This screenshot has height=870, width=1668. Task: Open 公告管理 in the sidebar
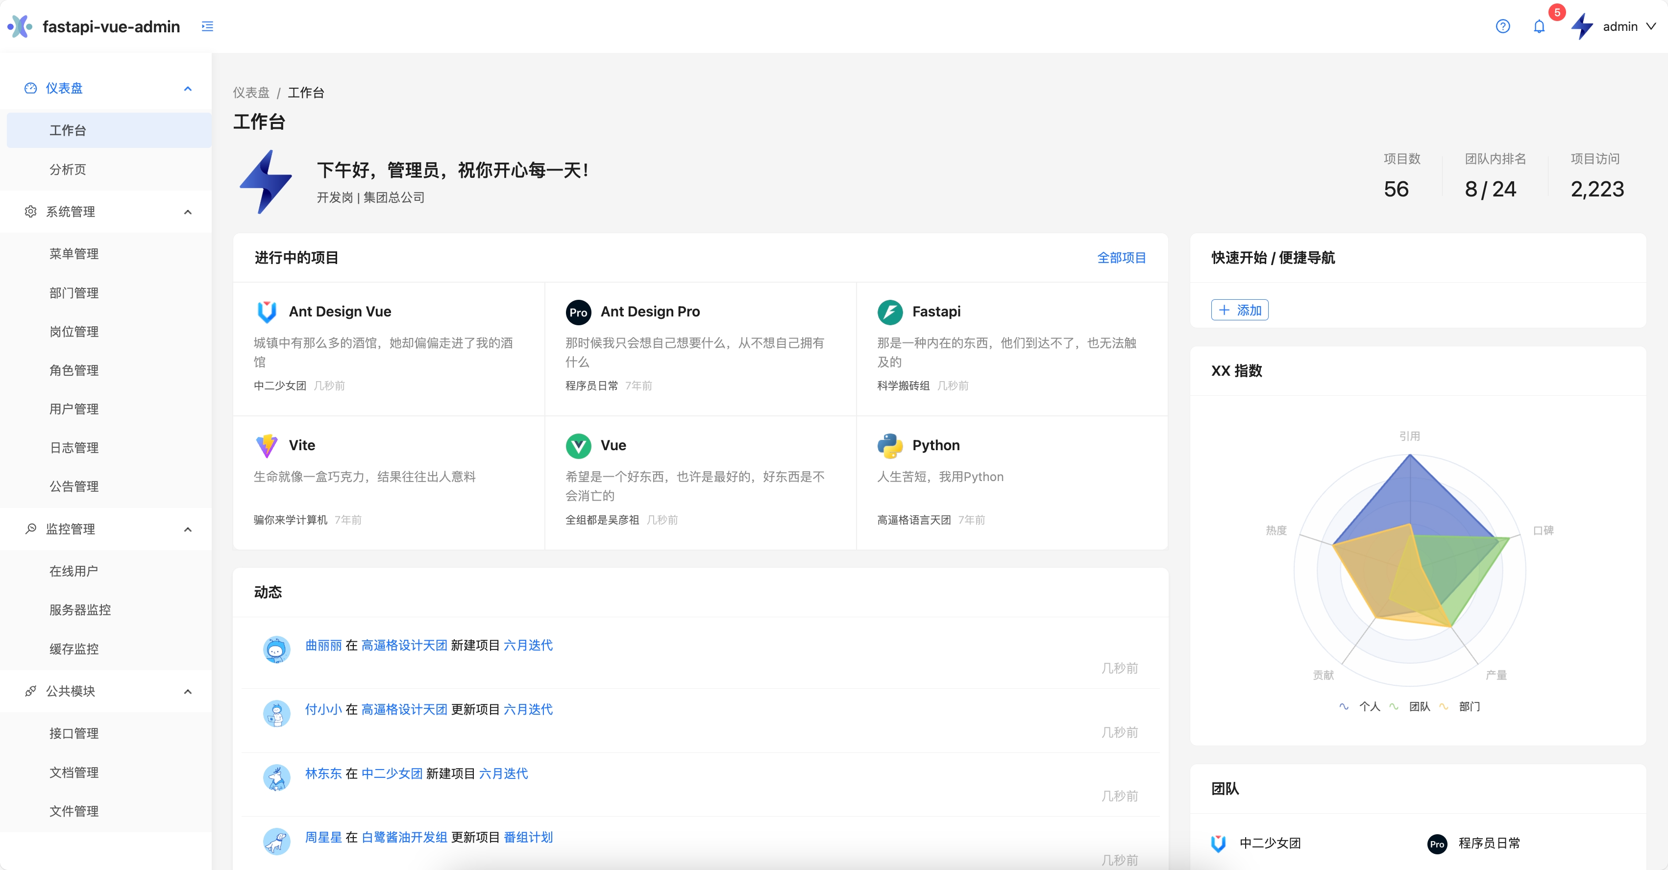(109, 487)
